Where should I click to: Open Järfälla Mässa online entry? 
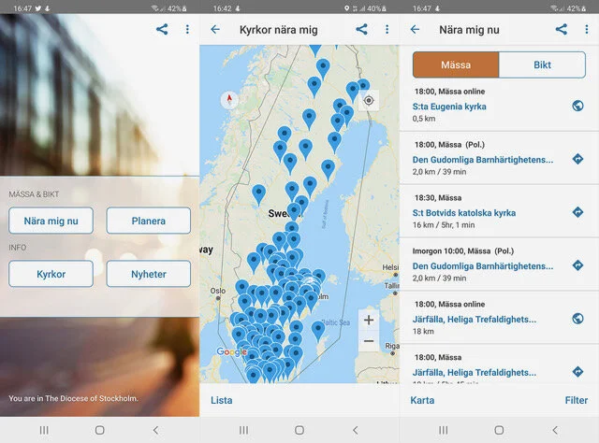tap(499, 318)
